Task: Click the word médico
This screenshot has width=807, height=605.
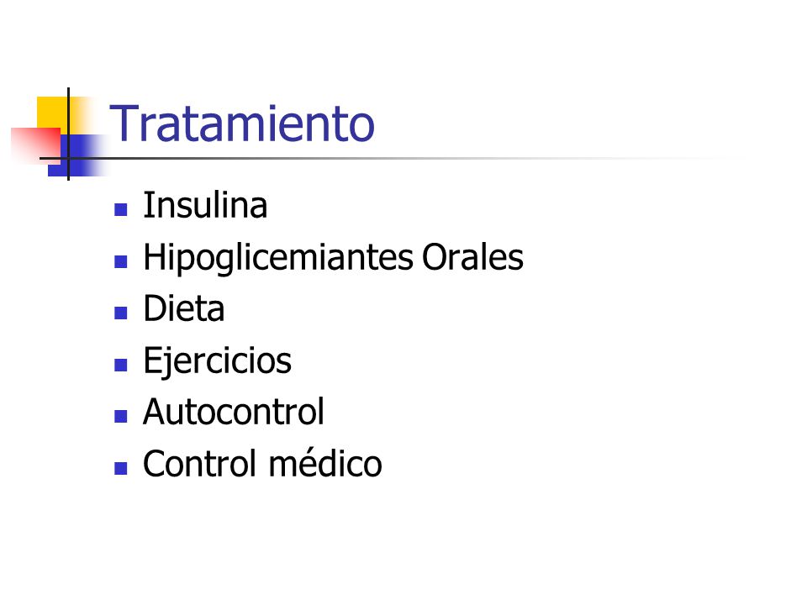Action: click(x=325, y=464)
